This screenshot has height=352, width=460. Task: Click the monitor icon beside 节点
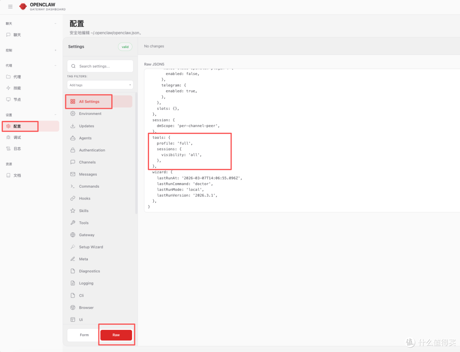(x=8, y=99)
